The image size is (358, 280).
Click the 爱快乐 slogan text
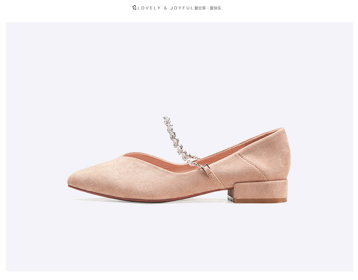point(216,8)
